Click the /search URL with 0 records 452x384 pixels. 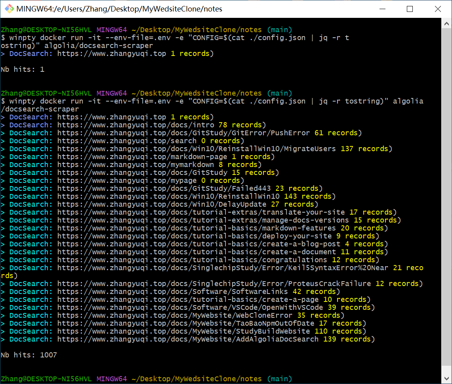[127, 141]
